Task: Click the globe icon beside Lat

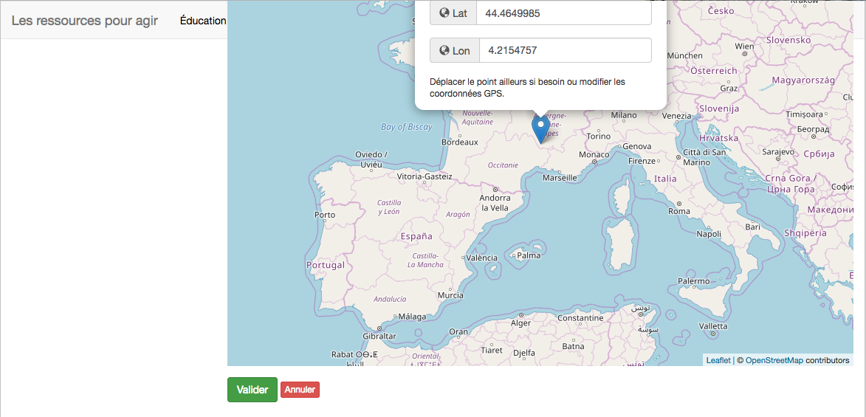Action: 444,13
